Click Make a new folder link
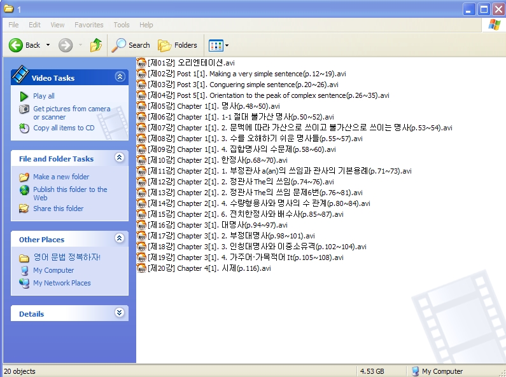 coord(61,177)
